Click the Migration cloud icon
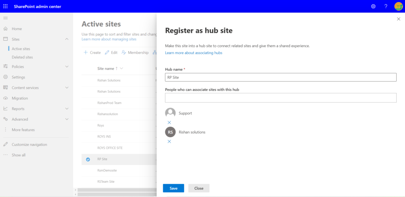Image resolution: width=405 pixels, height=197 pixels. tap(6, 98)
